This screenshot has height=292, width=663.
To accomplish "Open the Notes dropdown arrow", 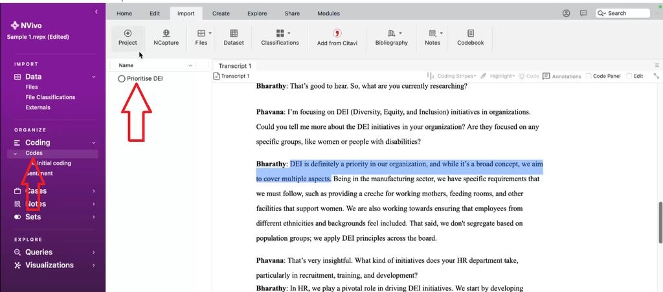I will click(442, 33).
